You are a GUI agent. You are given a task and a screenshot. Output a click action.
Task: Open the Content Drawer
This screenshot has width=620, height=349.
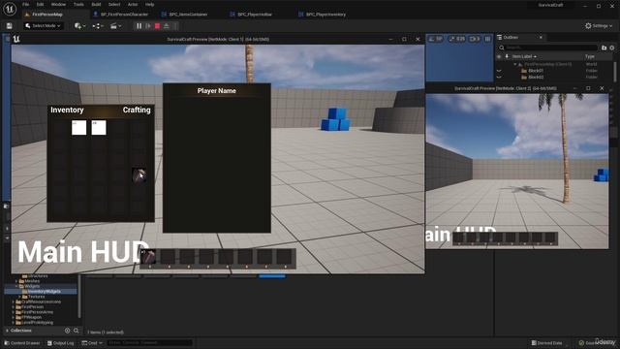[x=22, y=342]
